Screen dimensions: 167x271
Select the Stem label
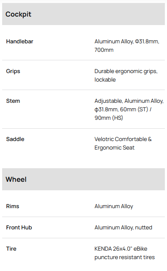[x=13, y=101]
